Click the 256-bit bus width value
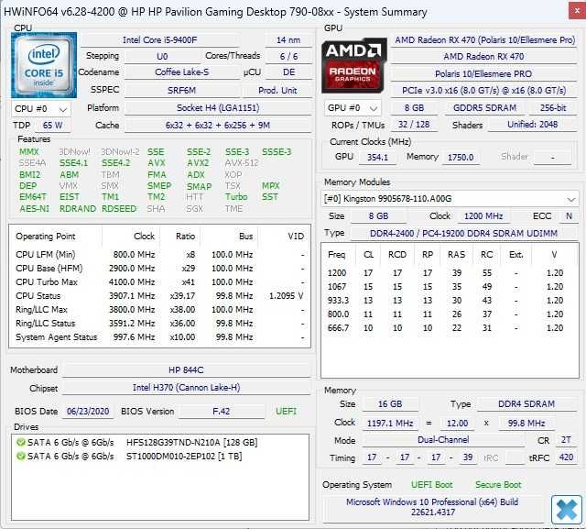Viewport: 586px width, 529px height. pyautogui.click(x=553, y=108)
